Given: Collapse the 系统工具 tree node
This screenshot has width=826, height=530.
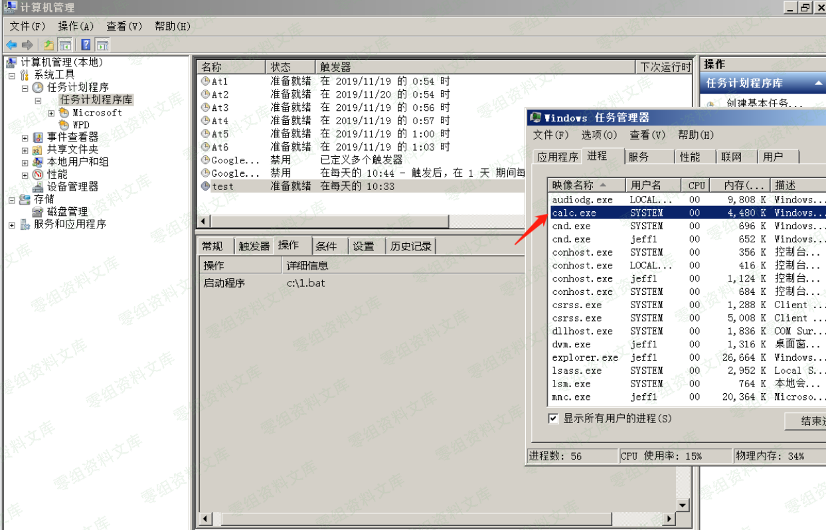Looking at the screenshot, I should point(12,75).
